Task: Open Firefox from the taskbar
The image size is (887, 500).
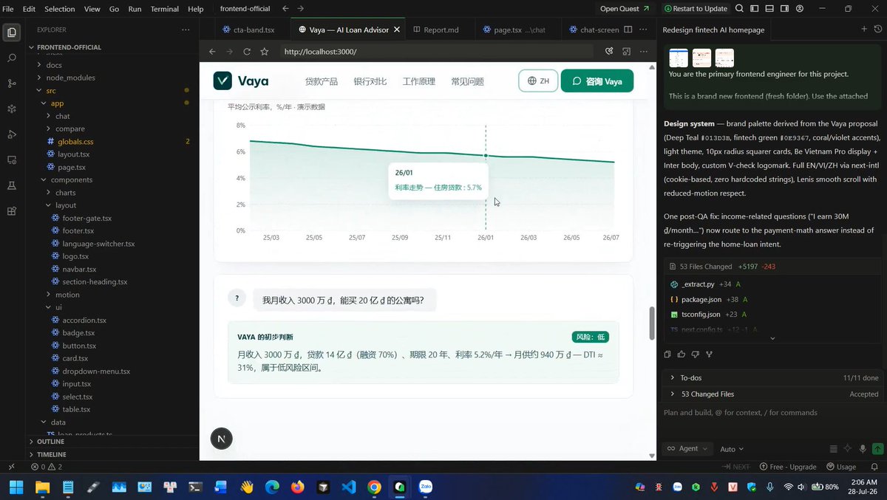Action: (x=297, y=487)
